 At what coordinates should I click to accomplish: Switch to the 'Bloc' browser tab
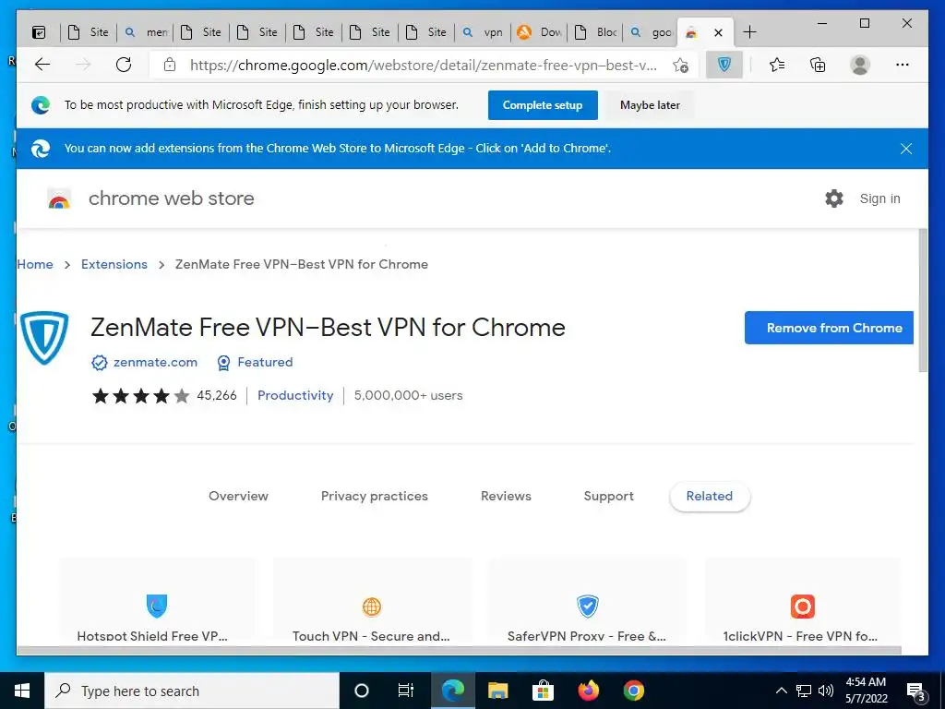[595, 32]
